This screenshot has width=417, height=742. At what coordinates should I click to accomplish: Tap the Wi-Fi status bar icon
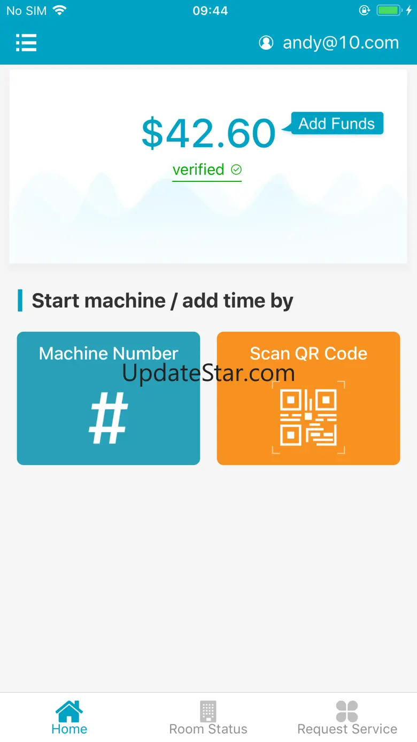click(60, 10)
